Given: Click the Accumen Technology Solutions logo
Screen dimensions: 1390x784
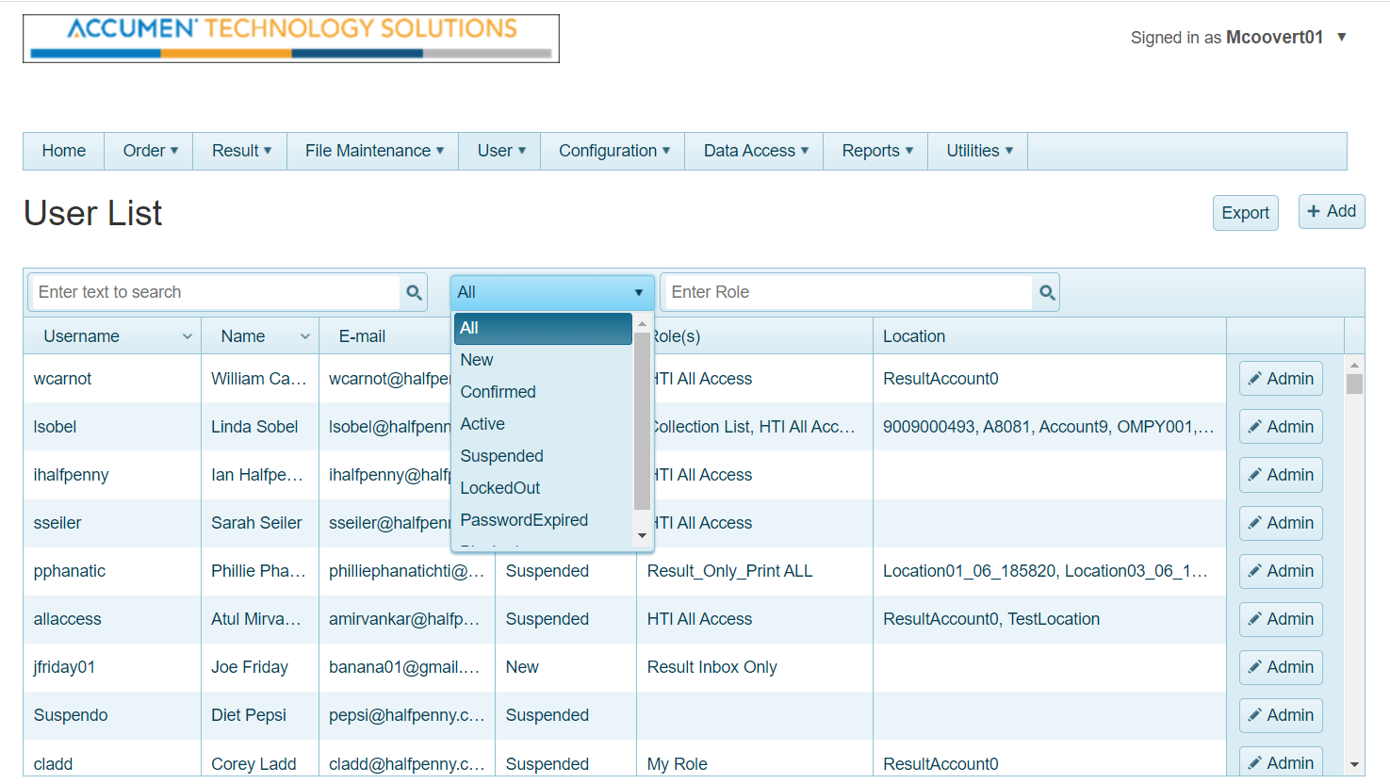Looking at the screenshot, I should click(291, 39).
